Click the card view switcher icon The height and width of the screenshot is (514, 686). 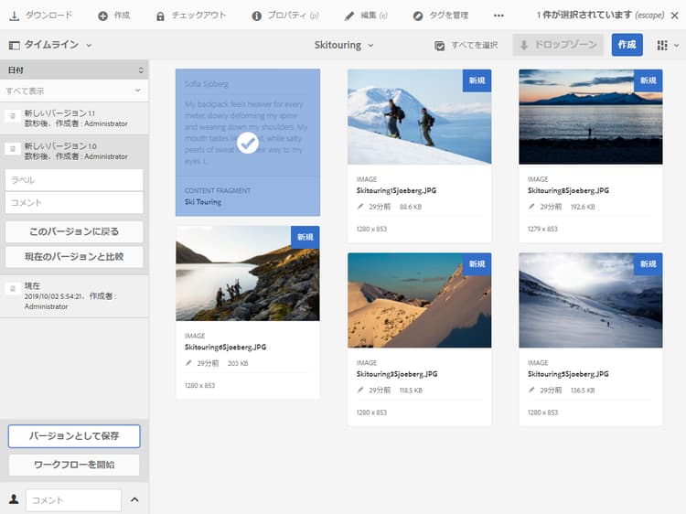pyautogui.click(x=662, y=45)
